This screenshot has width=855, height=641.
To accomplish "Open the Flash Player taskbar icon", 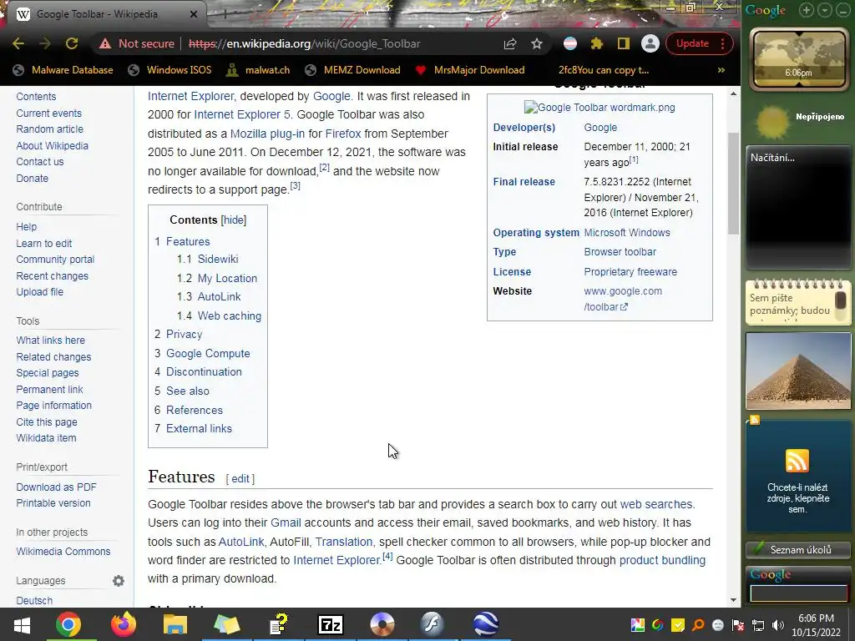I will coord(433,624).
